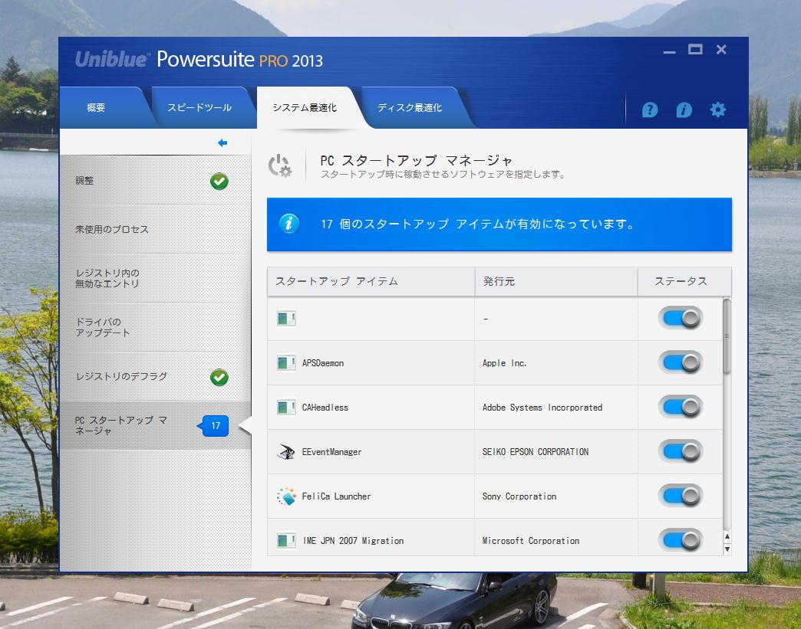801x629 pixels.
Task: Disable APSDaemon startup toggle
Action: coord(681,362)
